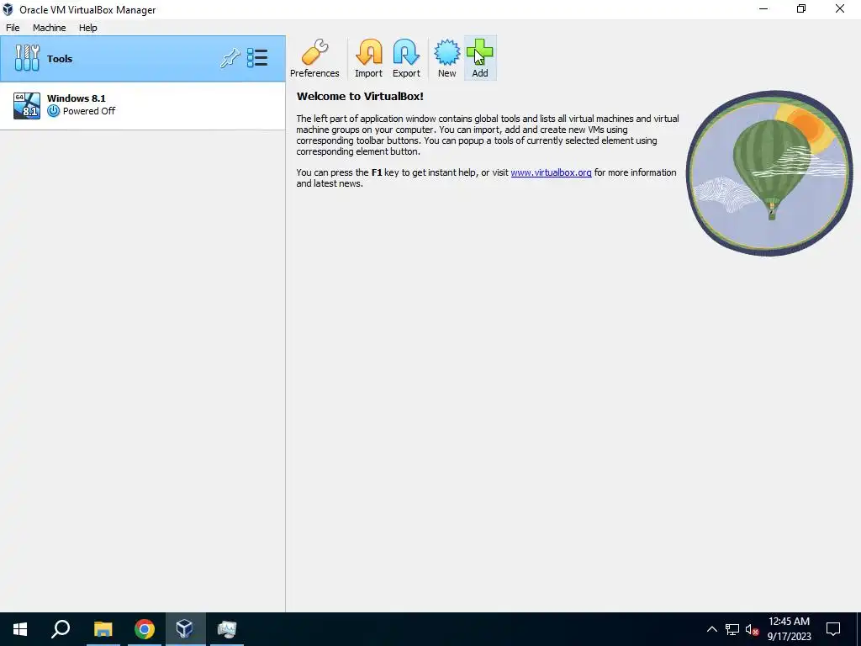The width and height of the screenshot is (861, 646).
Task: Open the Tools list menu icon
Action: coord(257,58)
